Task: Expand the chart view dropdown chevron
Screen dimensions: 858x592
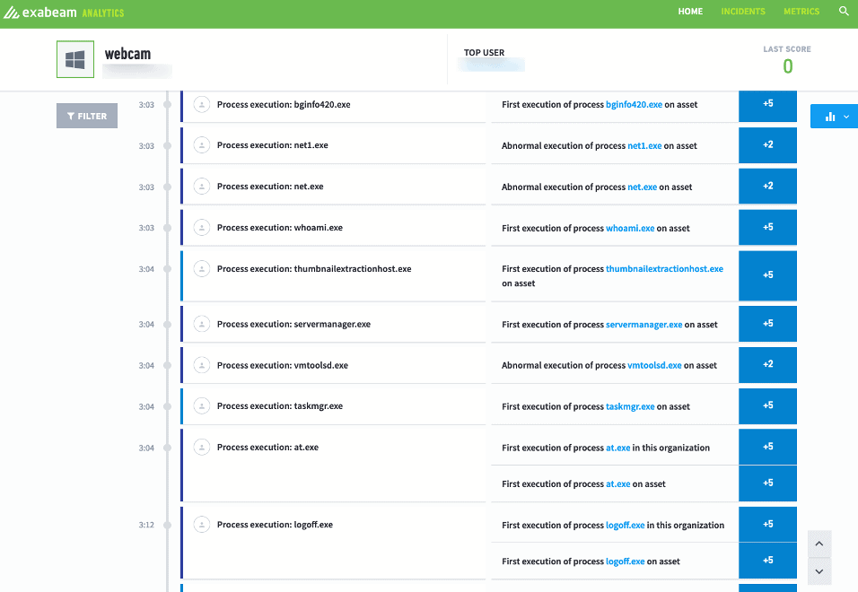Action: (844, 115)
